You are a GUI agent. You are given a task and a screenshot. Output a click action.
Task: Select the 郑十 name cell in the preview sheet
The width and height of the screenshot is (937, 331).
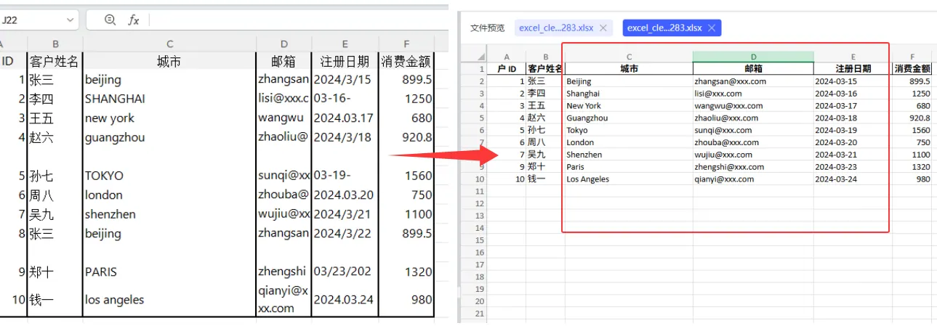click(x=545, y=166)
